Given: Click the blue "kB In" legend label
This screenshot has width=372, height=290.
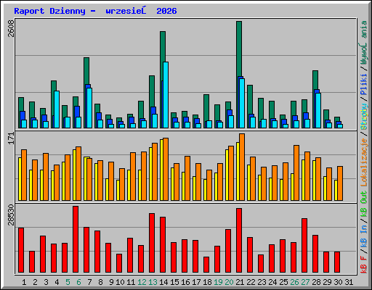Looking at the screenshot, I should pyautogui.click(x=364, y=236).
